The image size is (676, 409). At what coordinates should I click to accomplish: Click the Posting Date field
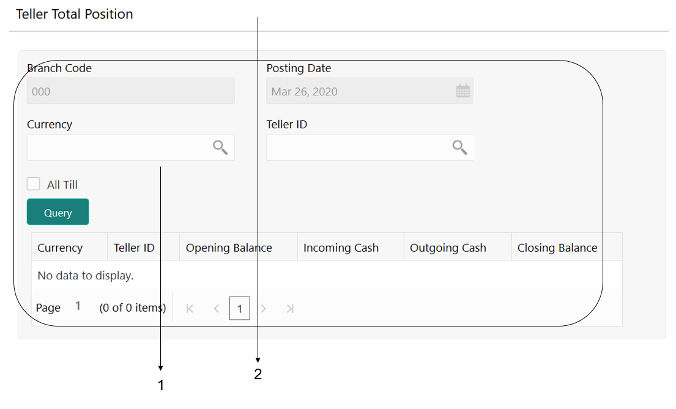coord(361,91)
